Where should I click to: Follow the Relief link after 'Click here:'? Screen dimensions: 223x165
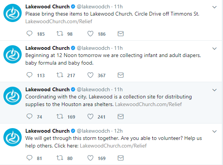click(x=113, y=146)
